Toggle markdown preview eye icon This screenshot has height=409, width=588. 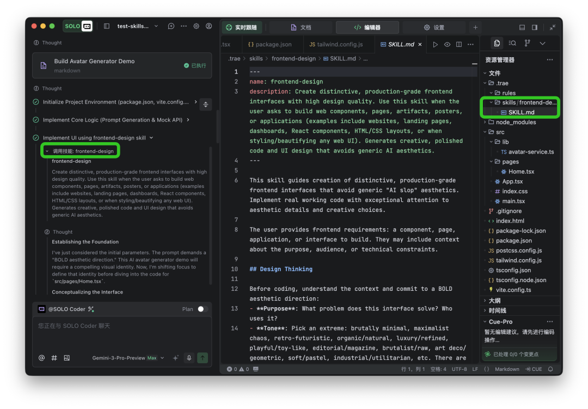(447, 44)
